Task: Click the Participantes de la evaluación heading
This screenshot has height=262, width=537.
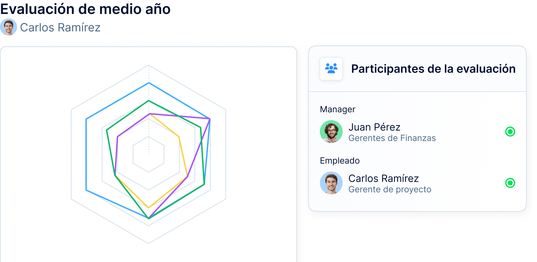Action: pyautogui.click(x=433, y=69)
